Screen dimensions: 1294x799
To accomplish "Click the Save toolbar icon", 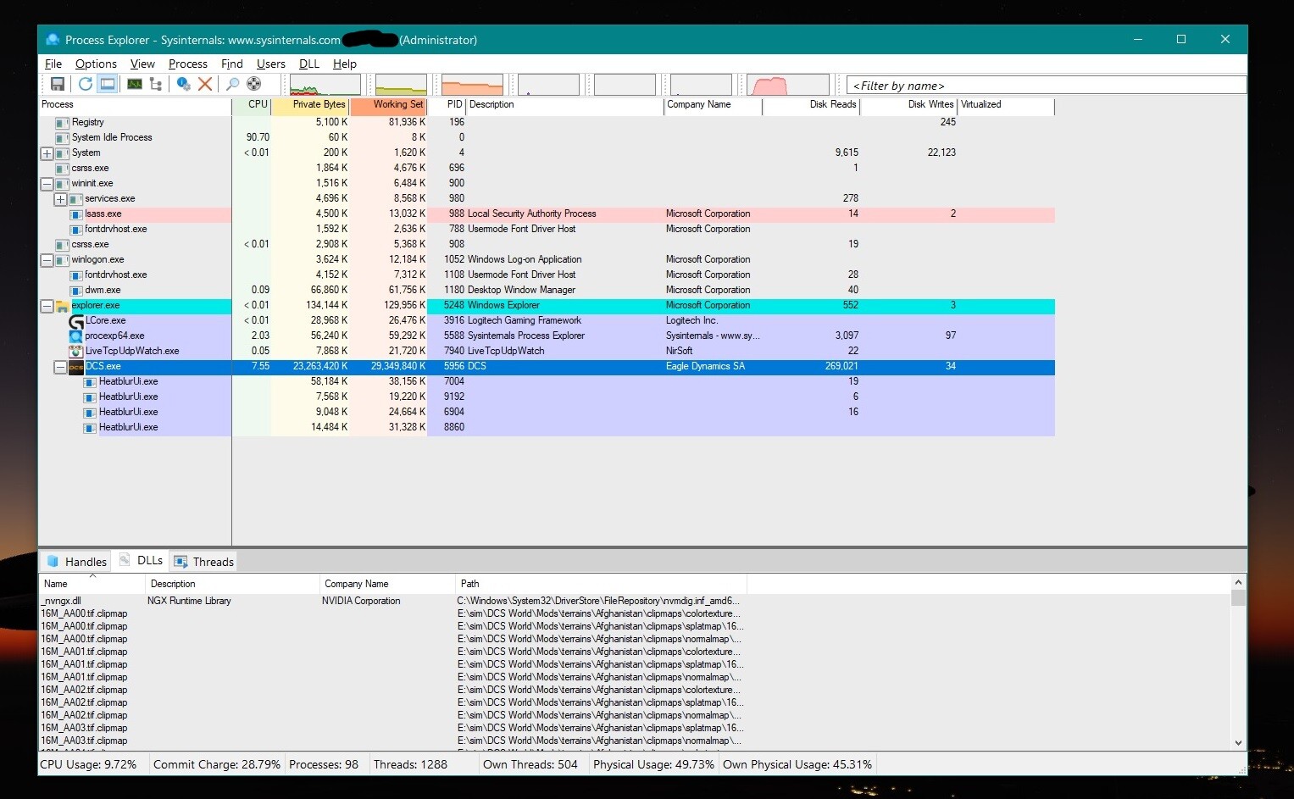I will click(x=58, y=84).
